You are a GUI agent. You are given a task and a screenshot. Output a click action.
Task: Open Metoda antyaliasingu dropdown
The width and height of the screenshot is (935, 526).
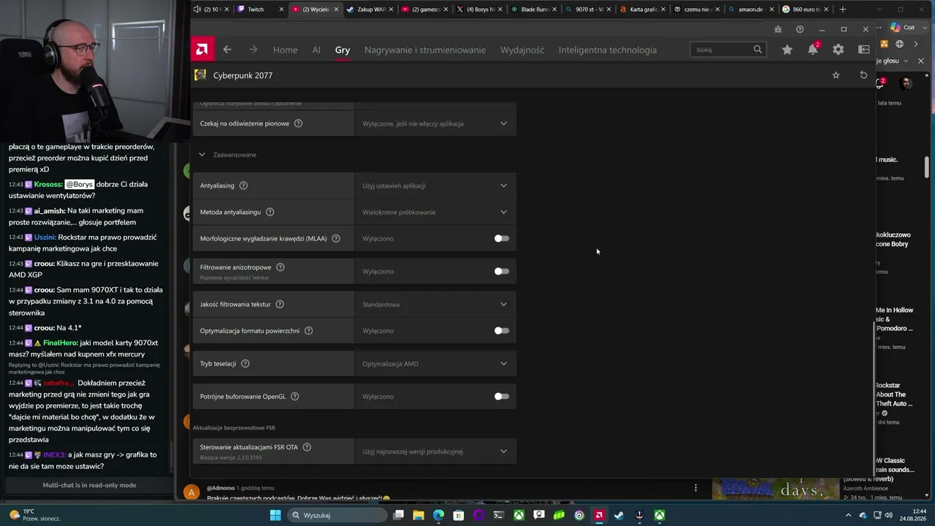coord(435,212)
